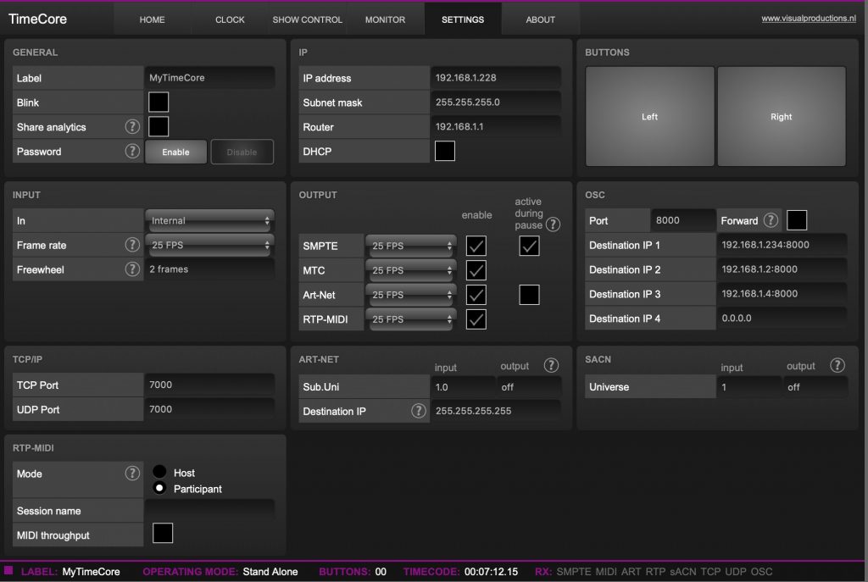Edit the Label field MyTimeCore
The height and width of the screenshot is (582, 868).
210,77
